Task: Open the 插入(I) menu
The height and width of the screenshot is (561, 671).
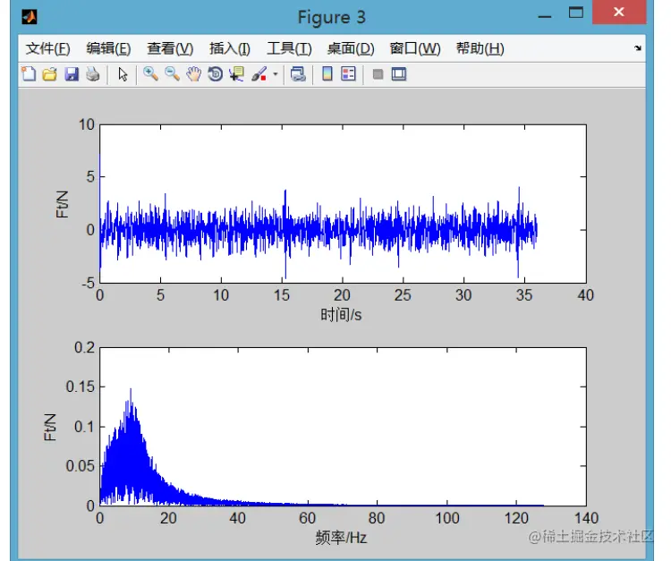Action: (230, 48)
